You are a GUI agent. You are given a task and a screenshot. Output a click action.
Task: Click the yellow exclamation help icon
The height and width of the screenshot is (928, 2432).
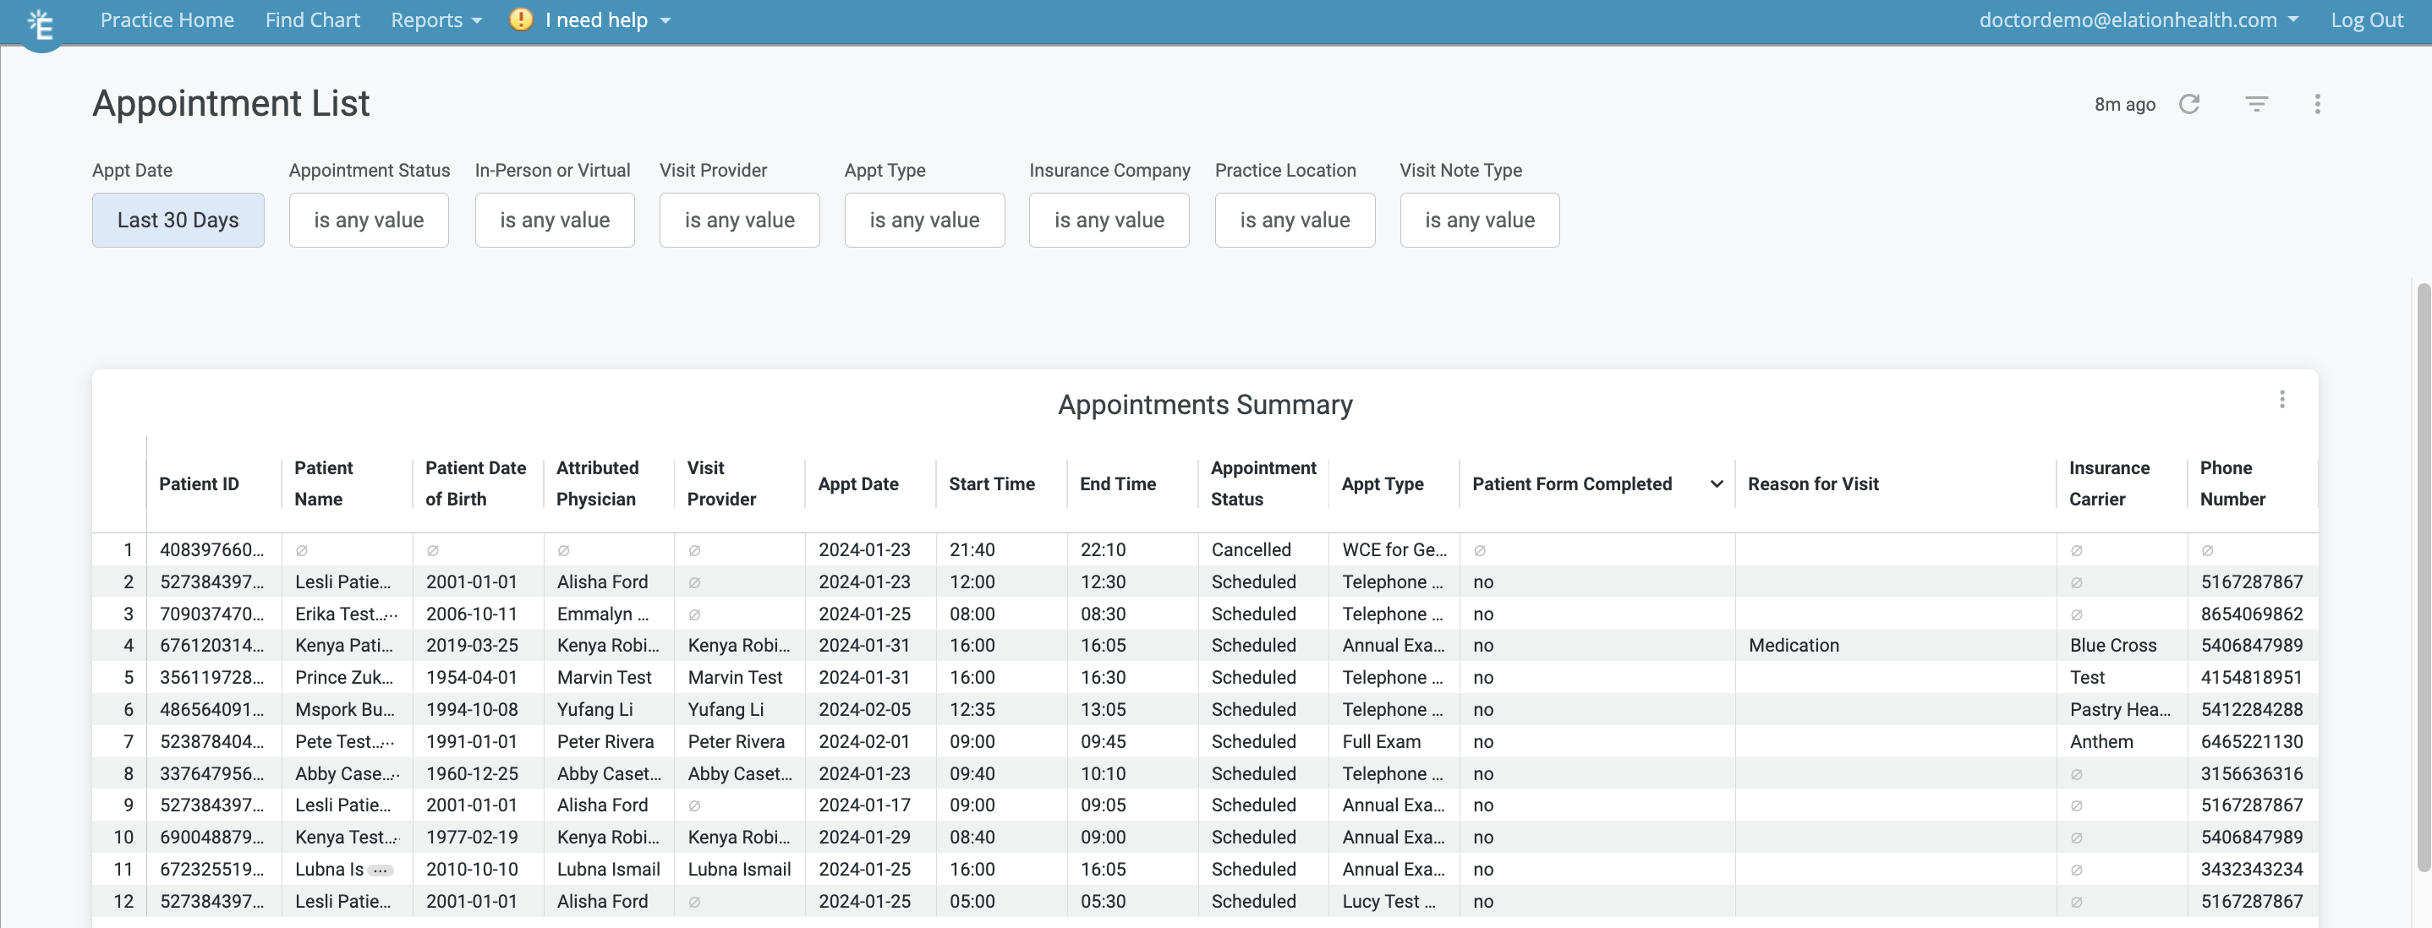[520, 19]
